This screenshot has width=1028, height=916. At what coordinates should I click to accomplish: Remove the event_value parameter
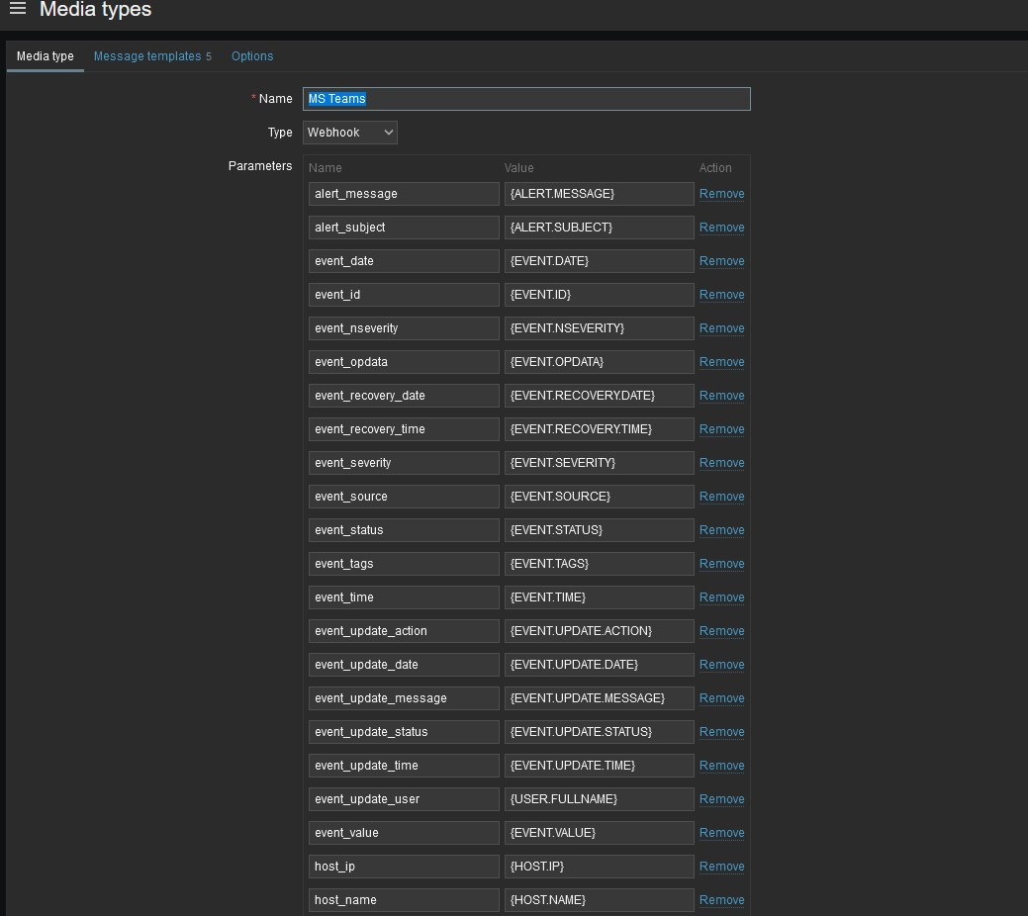[721, 833]
